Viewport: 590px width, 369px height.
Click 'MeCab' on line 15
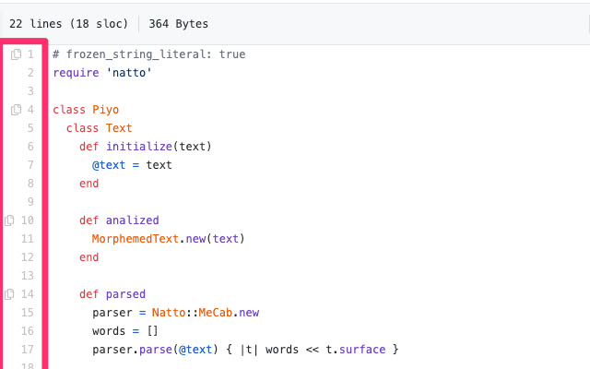click(215, 313)
